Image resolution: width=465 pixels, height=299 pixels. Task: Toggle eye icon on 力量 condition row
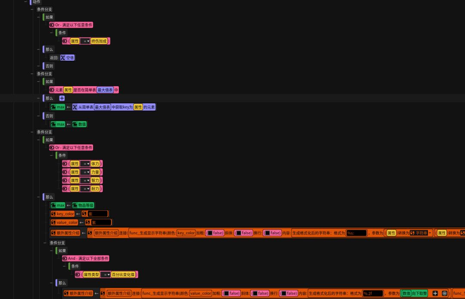[65, 172]
